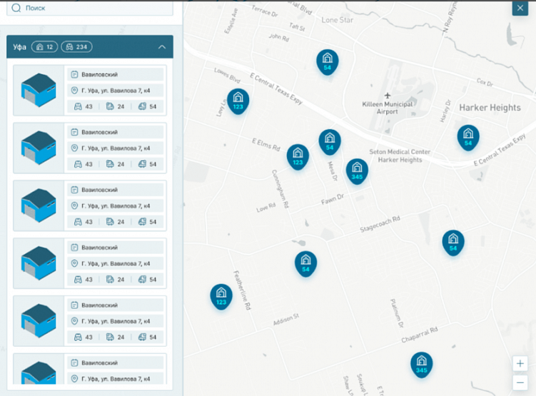Click the Уфа city header title
536x396 pixels.
[x=19, y=47]
